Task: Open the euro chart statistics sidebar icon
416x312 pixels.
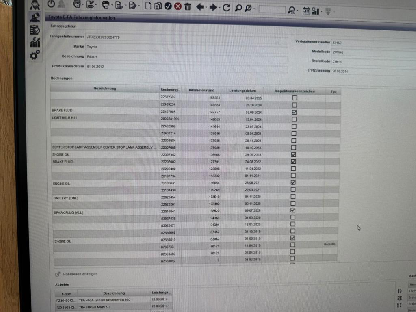Action: (35, 42)
